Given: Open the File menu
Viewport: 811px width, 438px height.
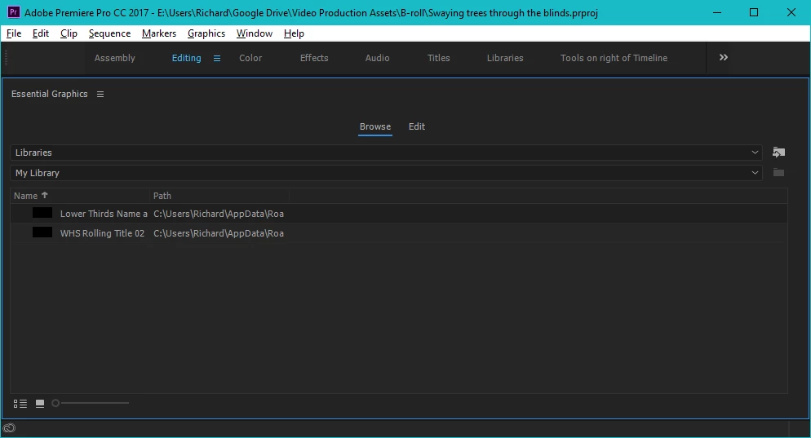Looking at the screenshot, I should [x=14, y=33].
